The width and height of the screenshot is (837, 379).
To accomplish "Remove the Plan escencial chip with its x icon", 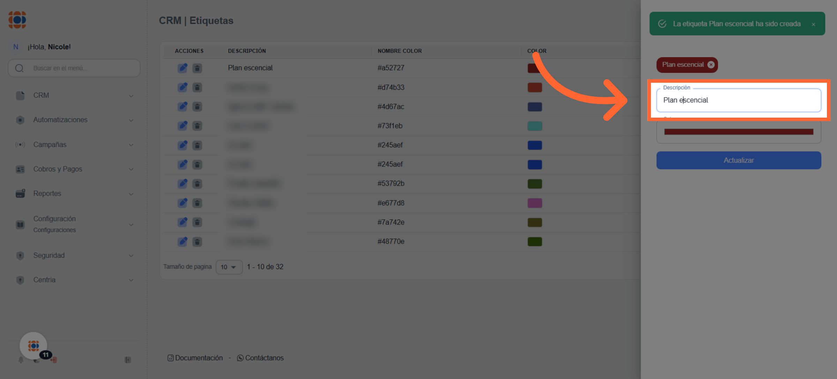I will (711, 65).
